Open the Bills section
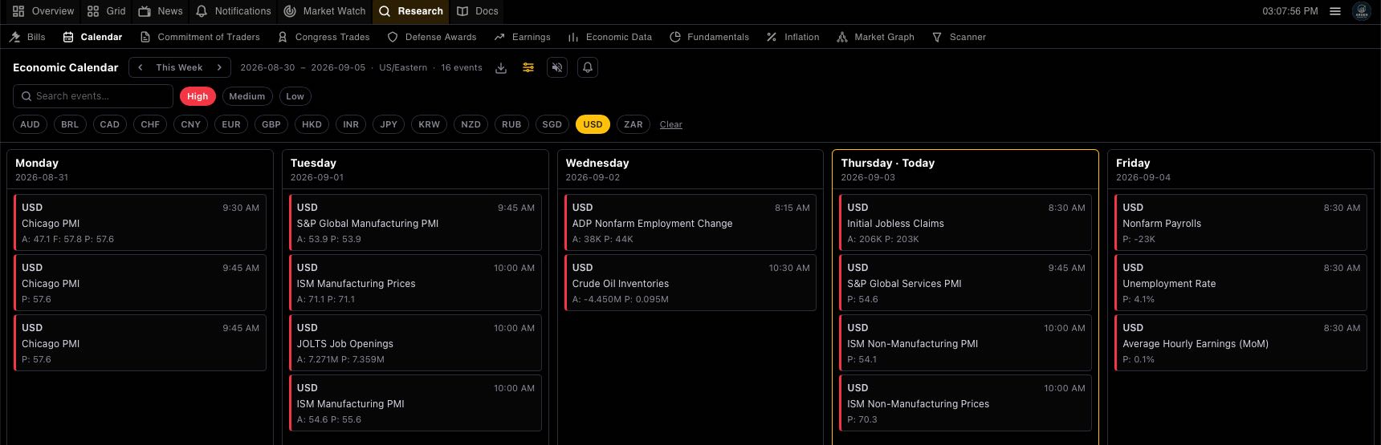Screen dimensions: 1381x445 click(27, 37)
